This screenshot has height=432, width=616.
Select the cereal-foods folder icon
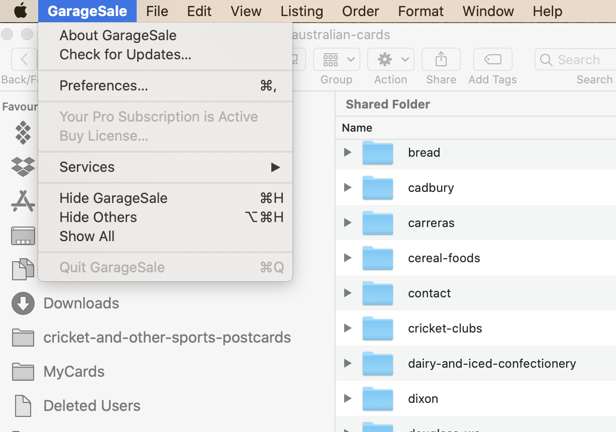(x=378, y=258)
